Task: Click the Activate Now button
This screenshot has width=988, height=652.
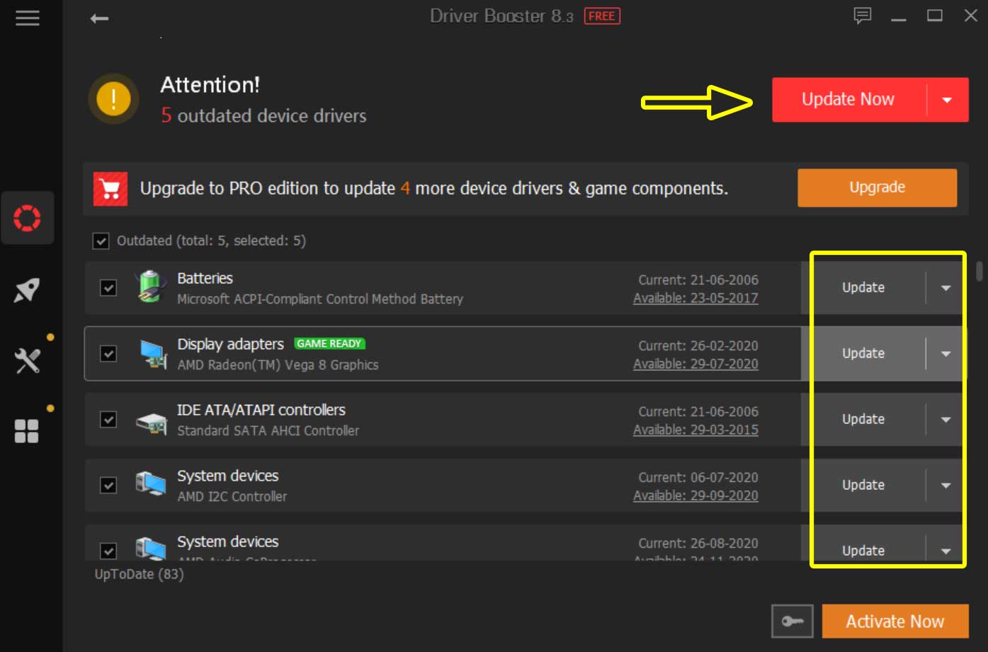Action: pyautogui.click(x=895, y=622)
